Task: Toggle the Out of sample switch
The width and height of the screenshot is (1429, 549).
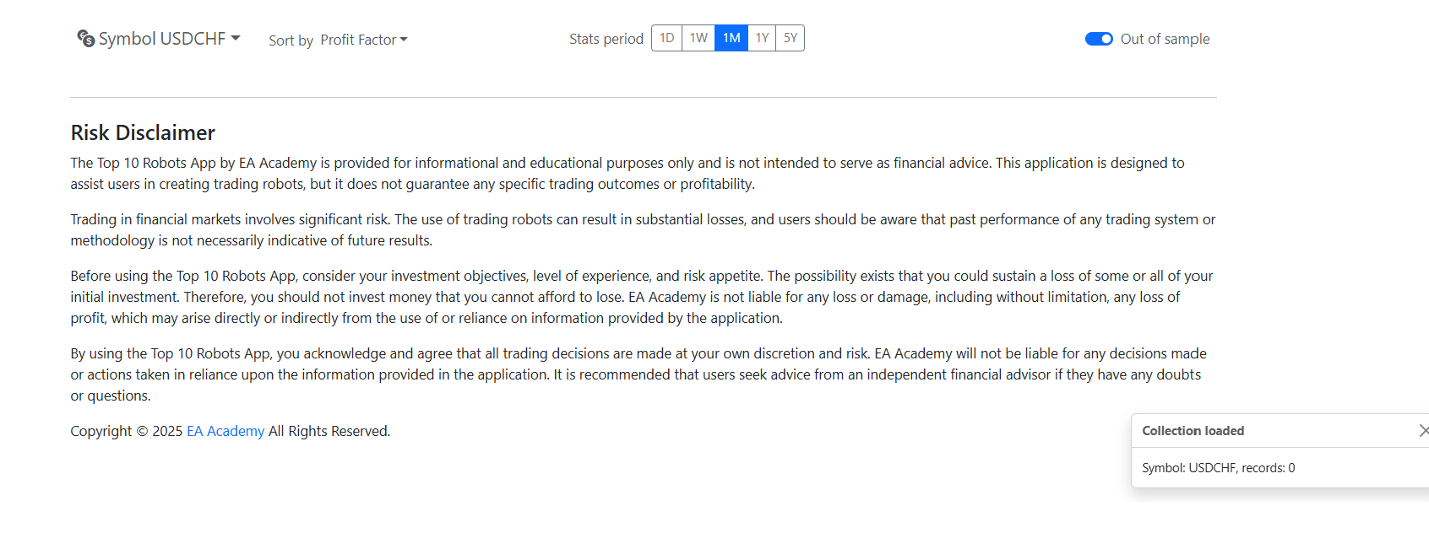Action: click(1099, 39)
